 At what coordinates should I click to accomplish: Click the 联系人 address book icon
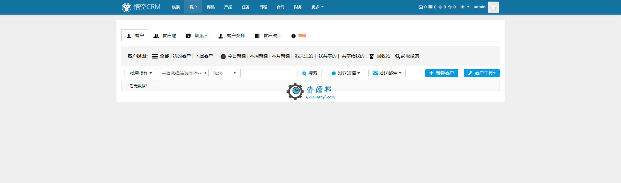[189, 36]
